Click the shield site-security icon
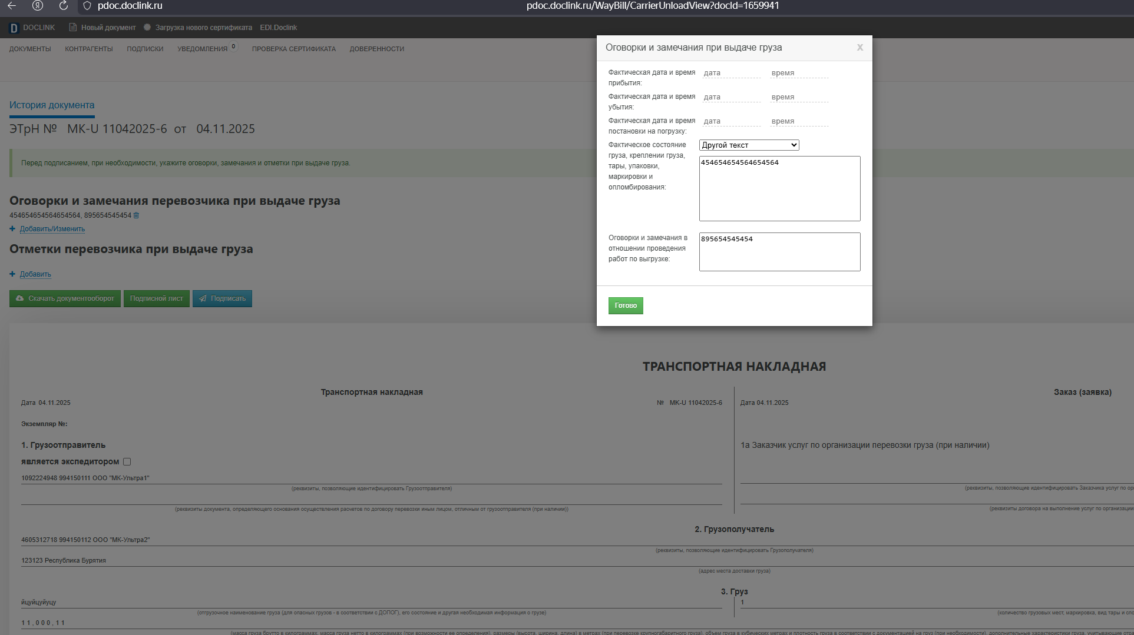 [87, 6]
